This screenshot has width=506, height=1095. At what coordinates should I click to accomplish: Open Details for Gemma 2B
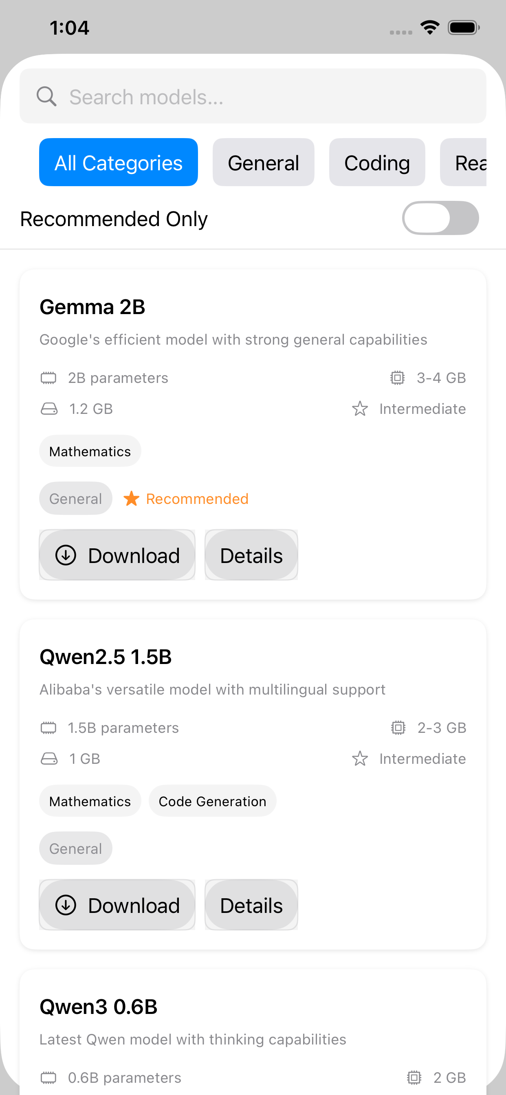coord(251,555)
